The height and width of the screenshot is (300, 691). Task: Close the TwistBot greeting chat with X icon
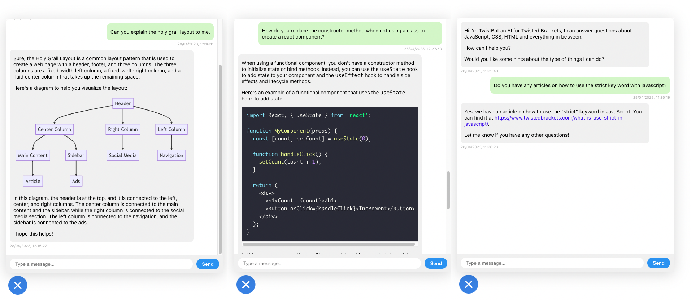point(469,284)
